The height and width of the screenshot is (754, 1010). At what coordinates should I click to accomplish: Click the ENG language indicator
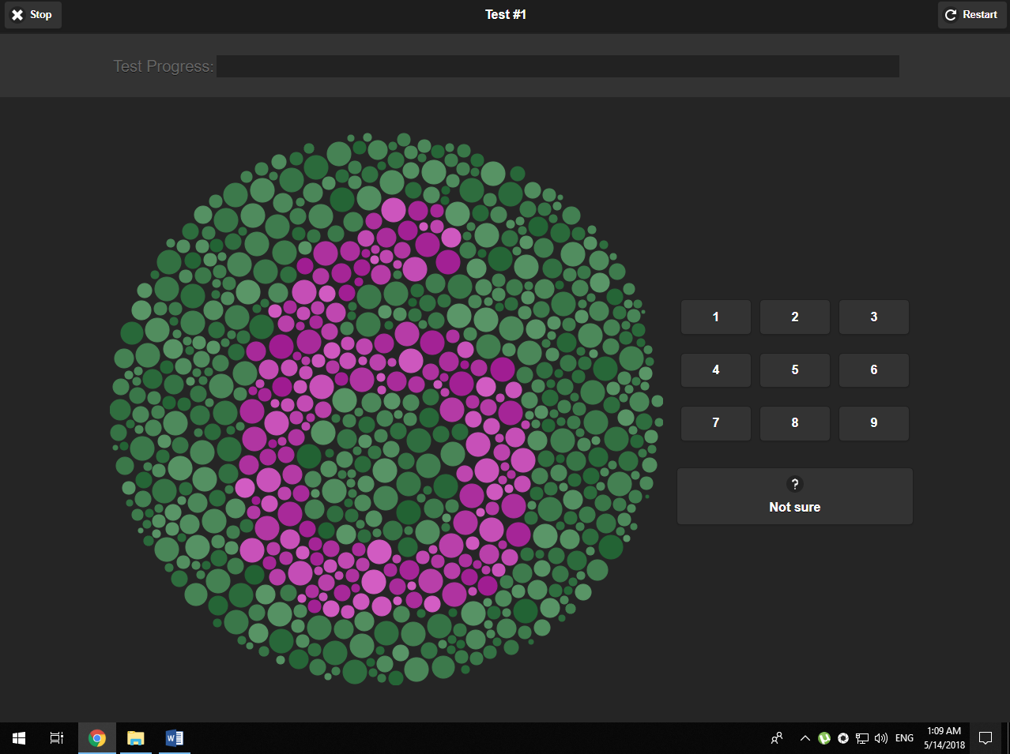903,738
